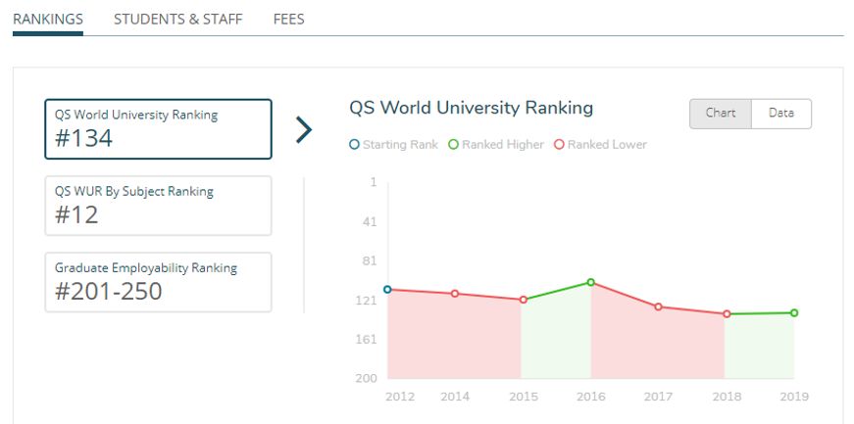Click the 200 y-axis label
Screen dimensions: 854x424
367,379
